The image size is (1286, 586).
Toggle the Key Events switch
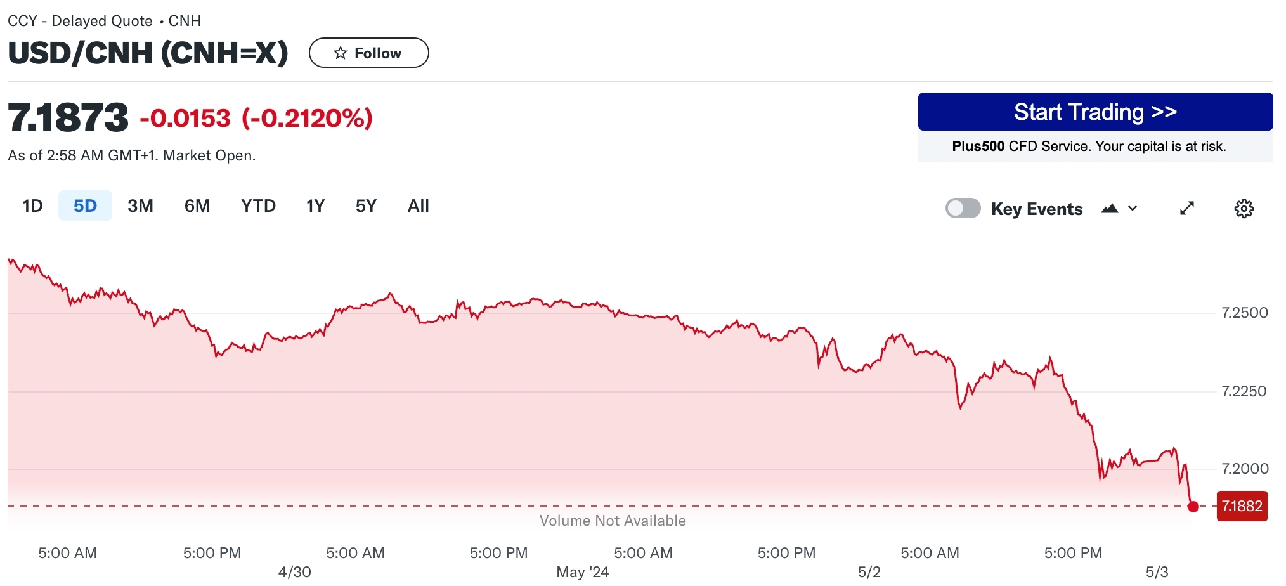point(963,209)
